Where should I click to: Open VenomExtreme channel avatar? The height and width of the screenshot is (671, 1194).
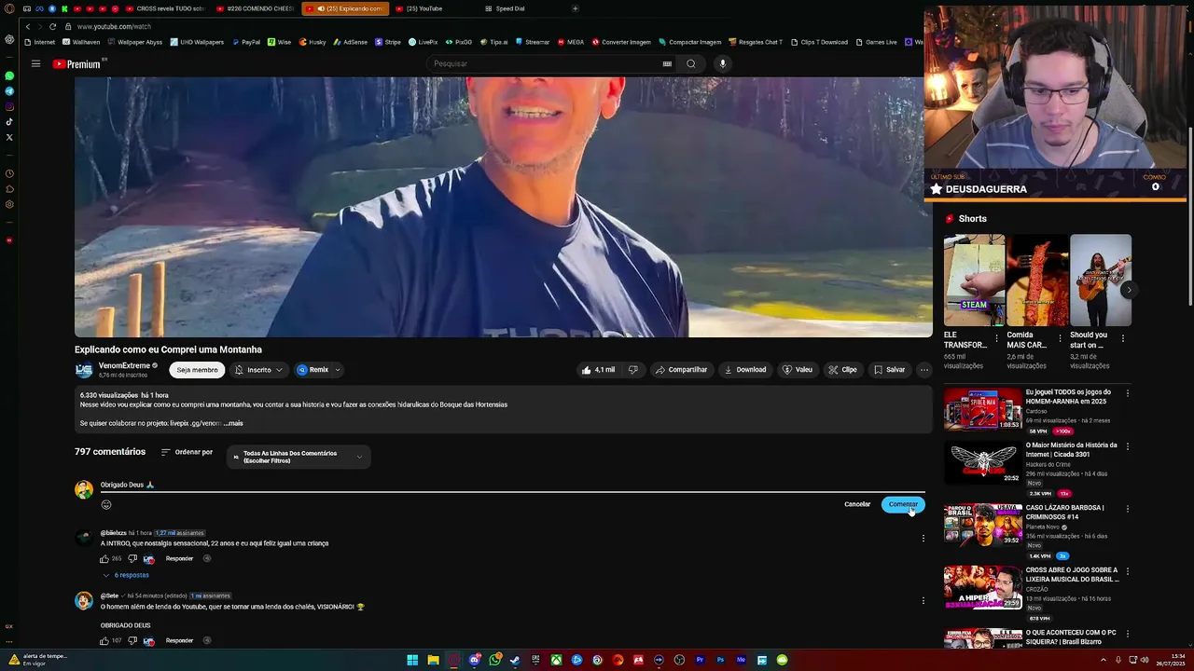point(84,370)
